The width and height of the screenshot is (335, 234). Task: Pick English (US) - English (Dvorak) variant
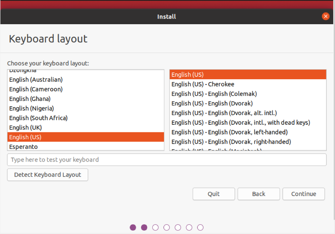(212, 103)
